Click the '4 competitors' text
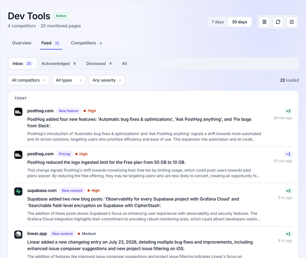 [x=22, y=26]
